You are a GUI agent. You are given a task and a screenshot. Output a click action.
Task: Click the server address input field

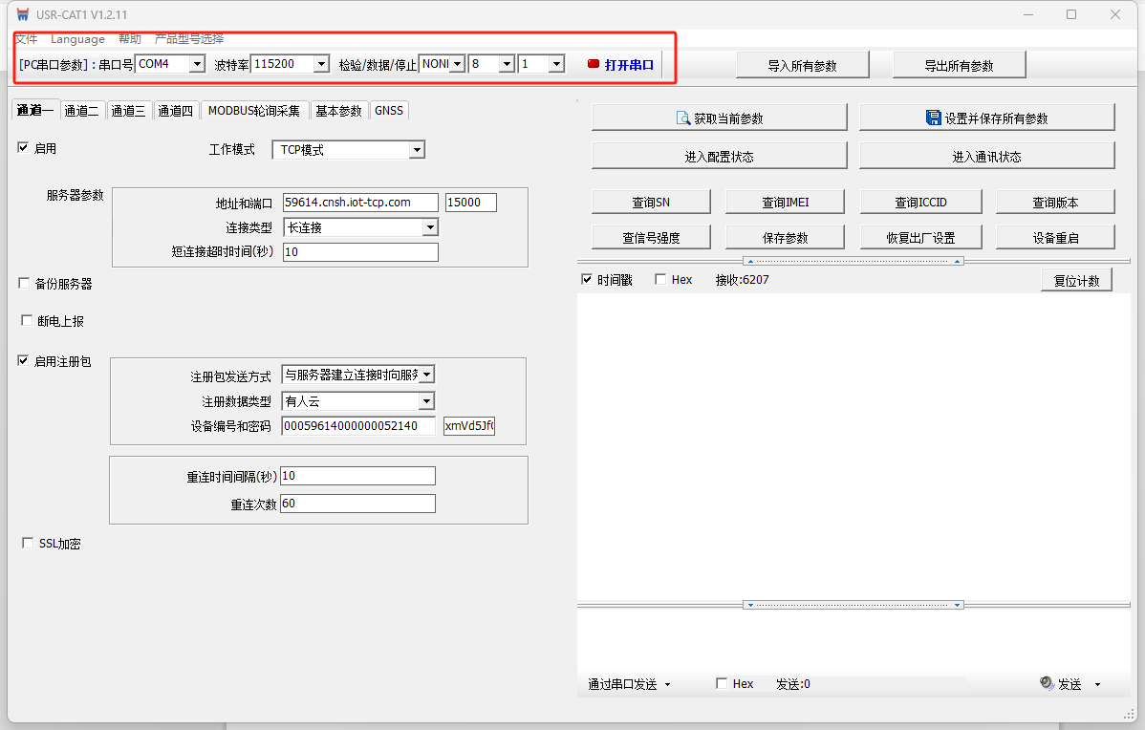(x=360, y=202)
